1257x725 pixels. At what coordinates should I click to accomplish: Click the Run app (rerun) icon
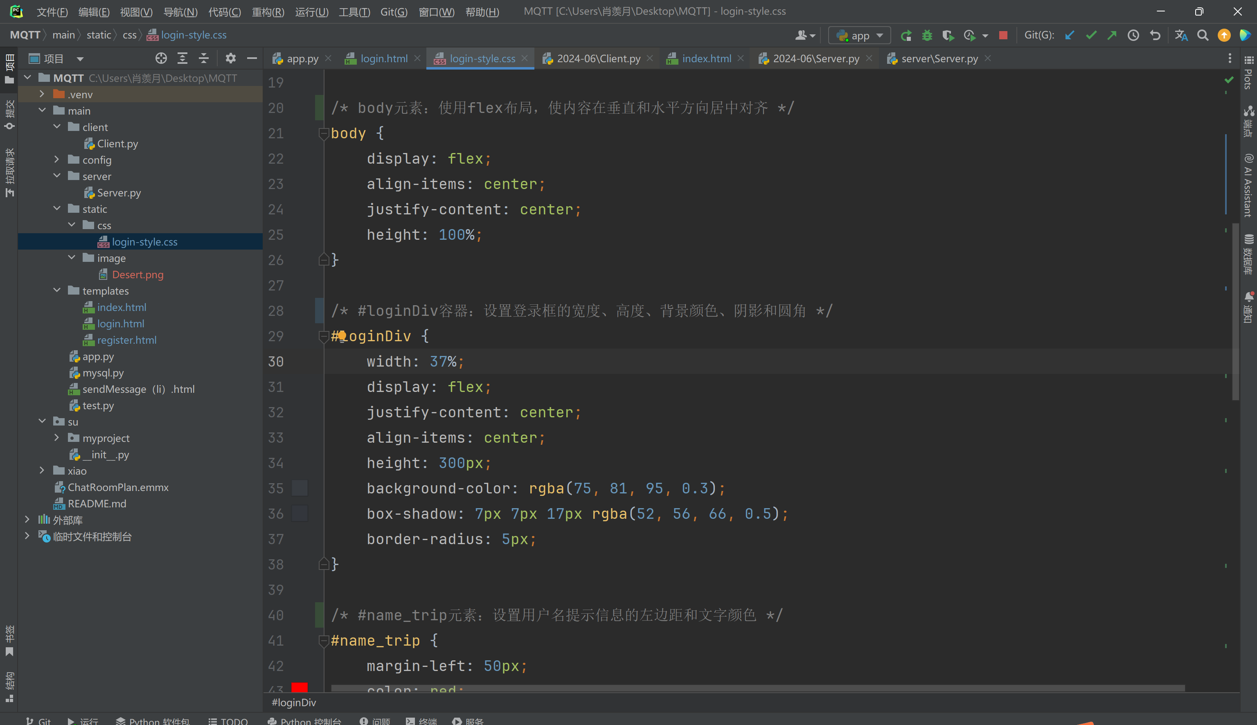(x=906, y=35)
